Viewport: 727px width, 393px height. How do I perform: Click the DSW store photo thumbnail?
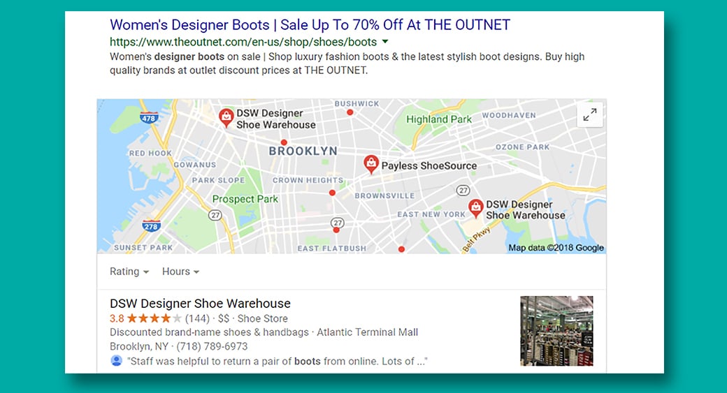pos(556,331)
